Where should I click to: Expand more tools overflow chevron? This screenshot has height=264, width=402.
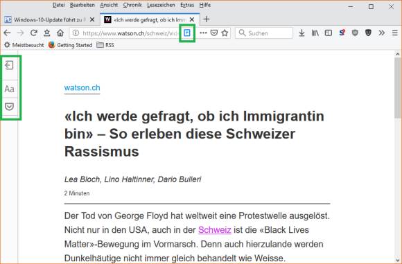(382, 33)
